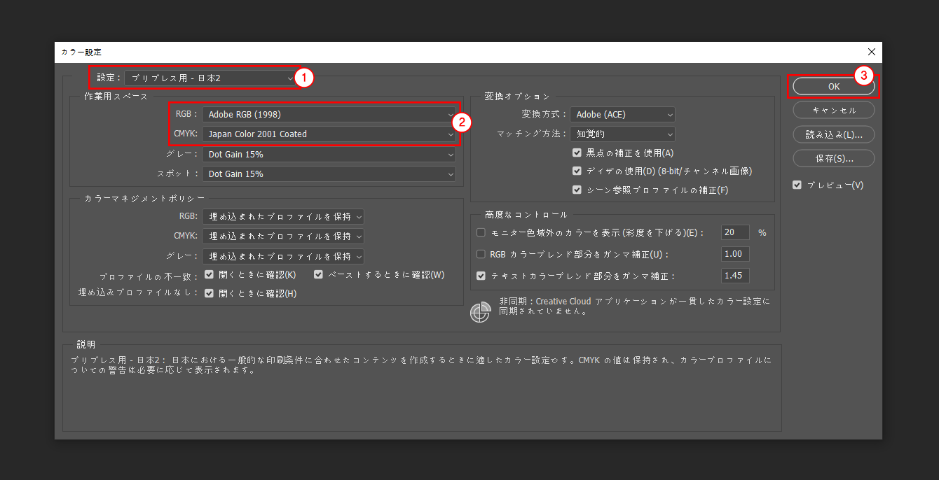This screenshot has height=480, width=939.
Task: Click the 読み込み(L)... button
Action: (834, 134)
